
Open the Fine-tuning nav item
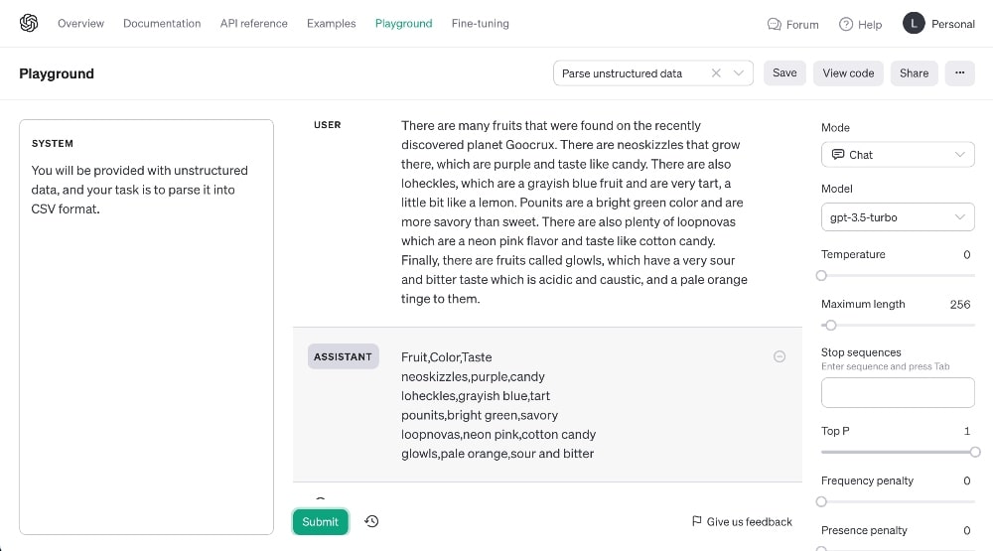[x=480, y=24]
